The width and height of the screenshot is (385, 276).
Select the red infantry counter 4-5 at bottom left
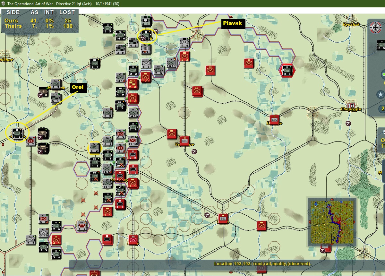pos(56,240)
